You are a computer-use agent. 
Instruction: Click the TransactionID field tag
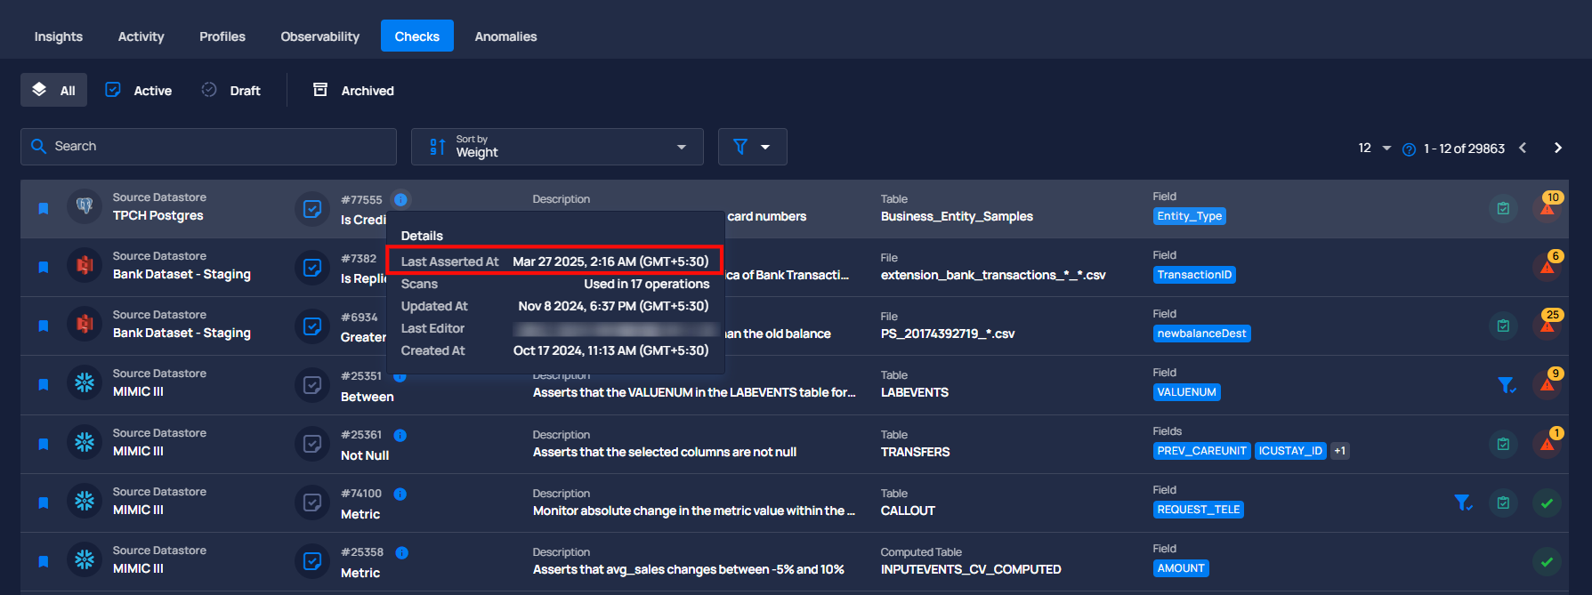tap(1194, 275)
